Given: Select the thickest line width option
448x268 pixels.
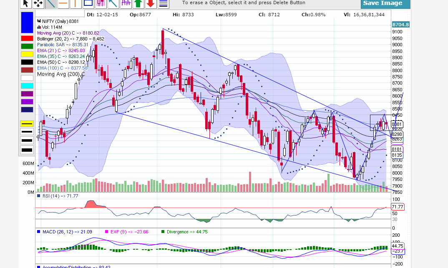Looking at the screenshot, I should 27,150.
